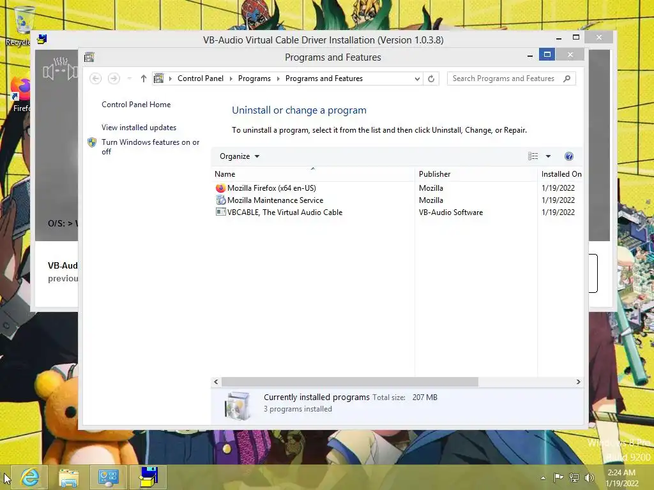Click the search magnifier icon
Image resolution: width=654 pixels, height=490 pixels.
(567, 78)
